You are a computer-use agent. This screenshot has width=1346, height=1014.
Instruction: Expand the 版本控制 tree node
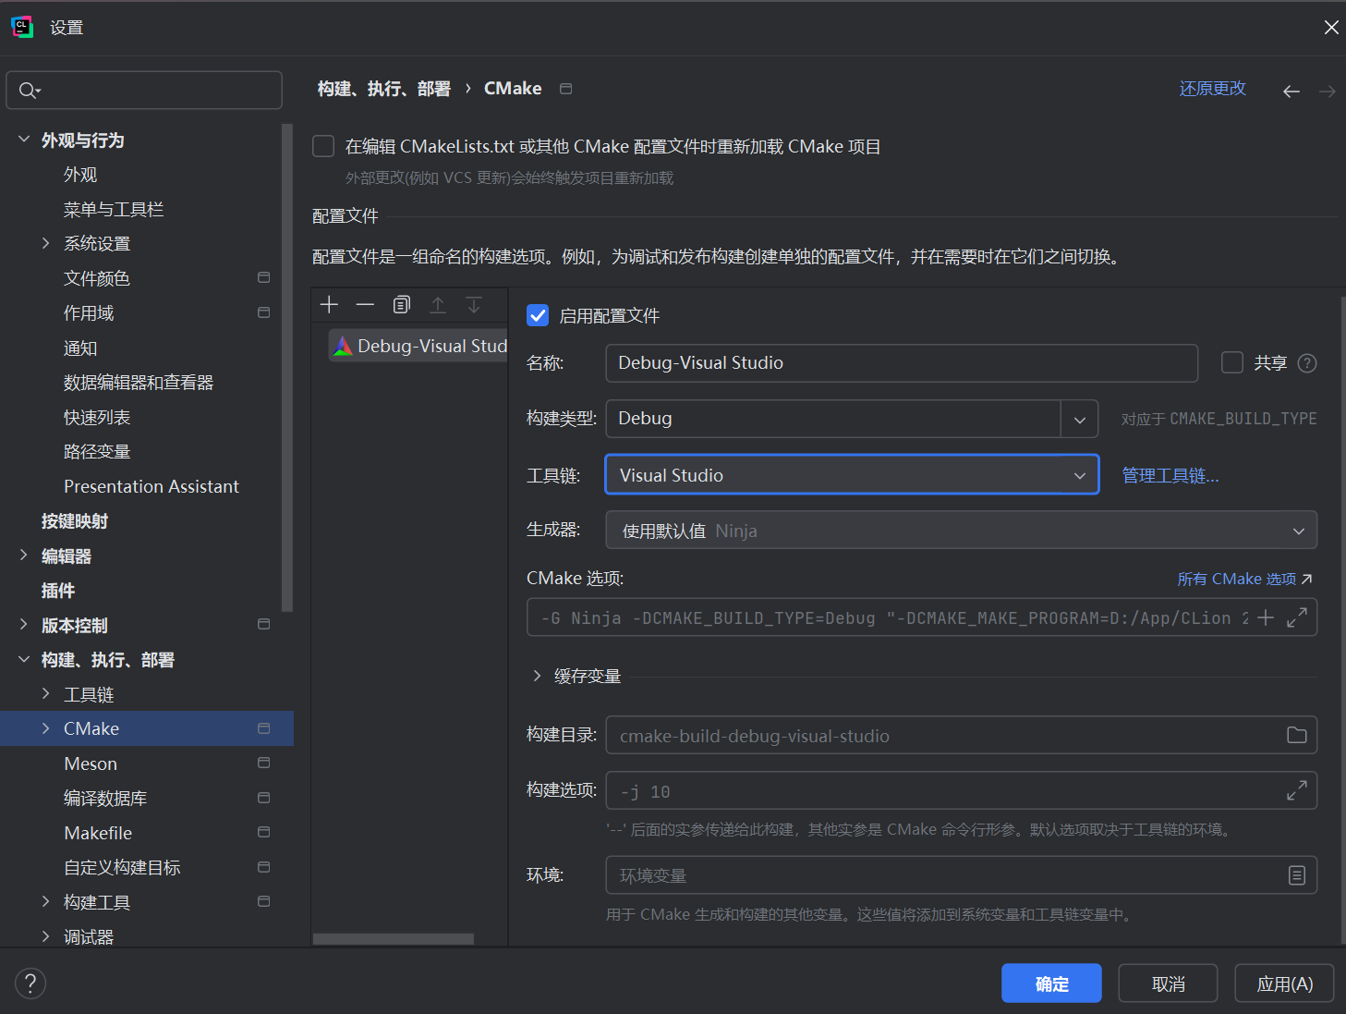click(x=24, y=625)
